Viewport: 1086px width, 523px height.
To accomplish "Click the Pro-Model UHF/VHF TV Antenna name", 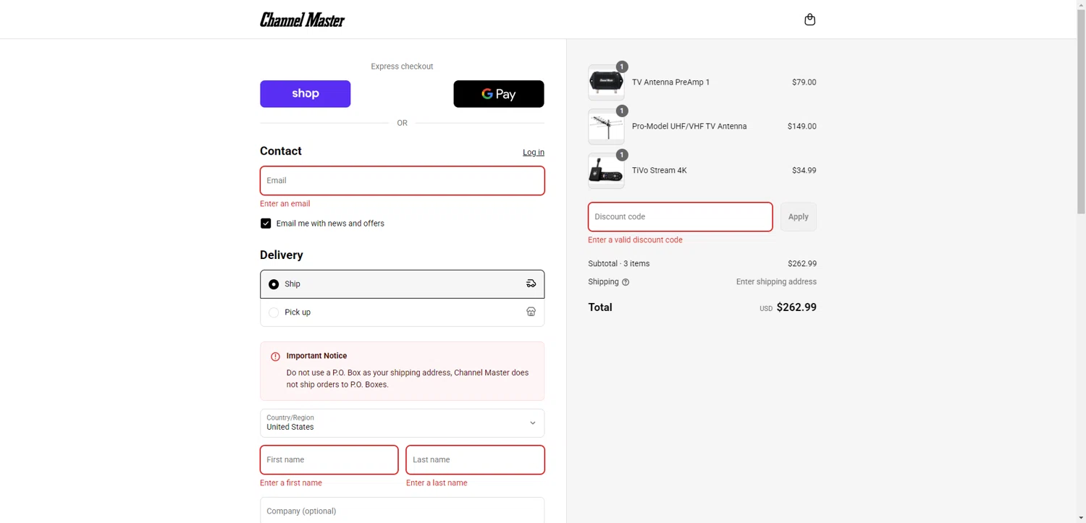I will coord(689,127).
